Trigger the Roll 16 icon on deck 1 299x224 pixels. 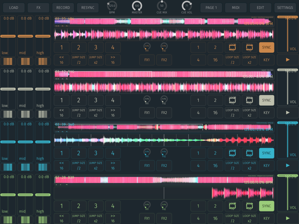[249, 47]
